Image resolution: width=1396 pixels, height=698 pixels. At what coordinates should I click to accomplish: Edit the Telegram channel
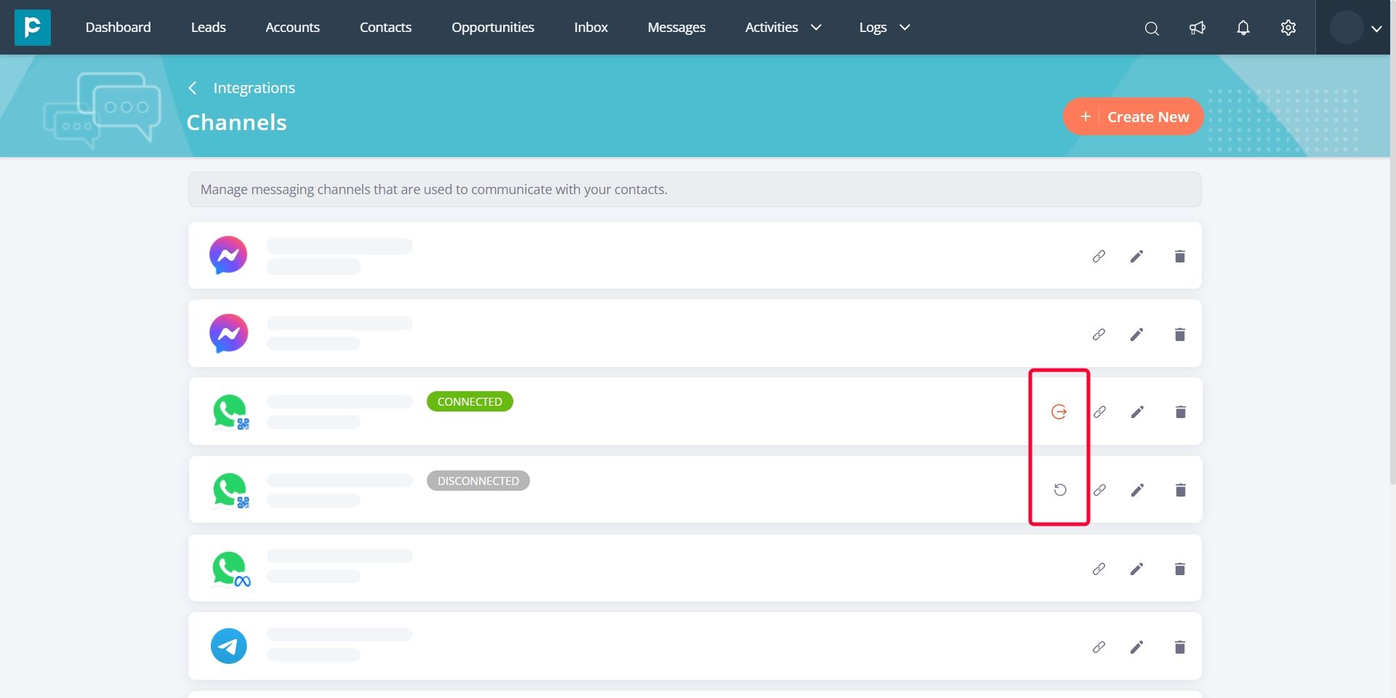(1137, 646)
